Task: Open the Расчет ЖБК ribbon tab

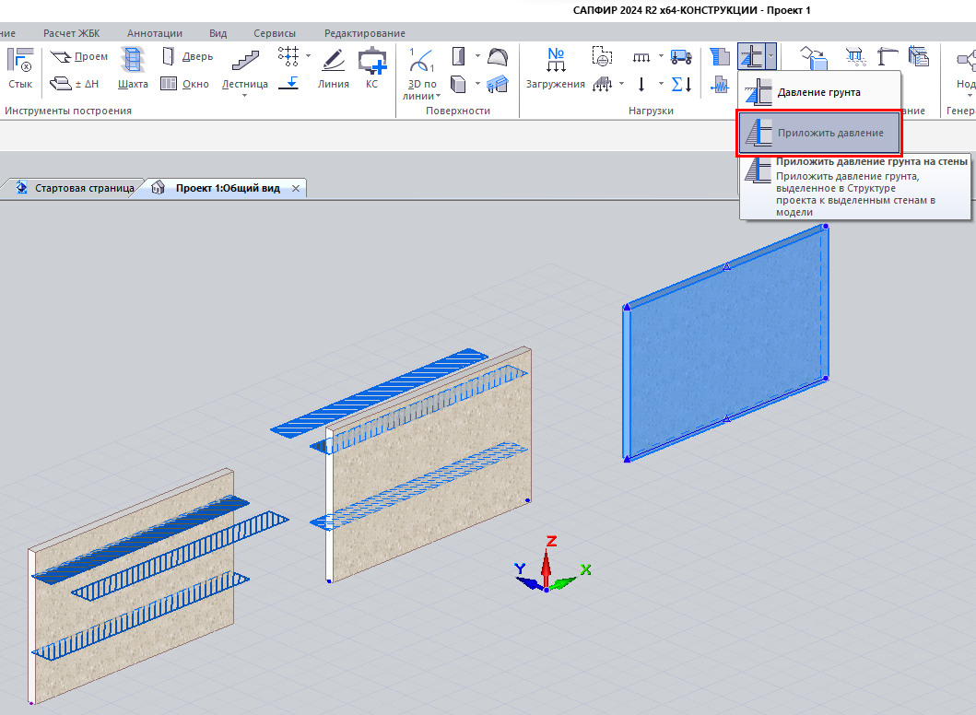Action: (73, 33)
